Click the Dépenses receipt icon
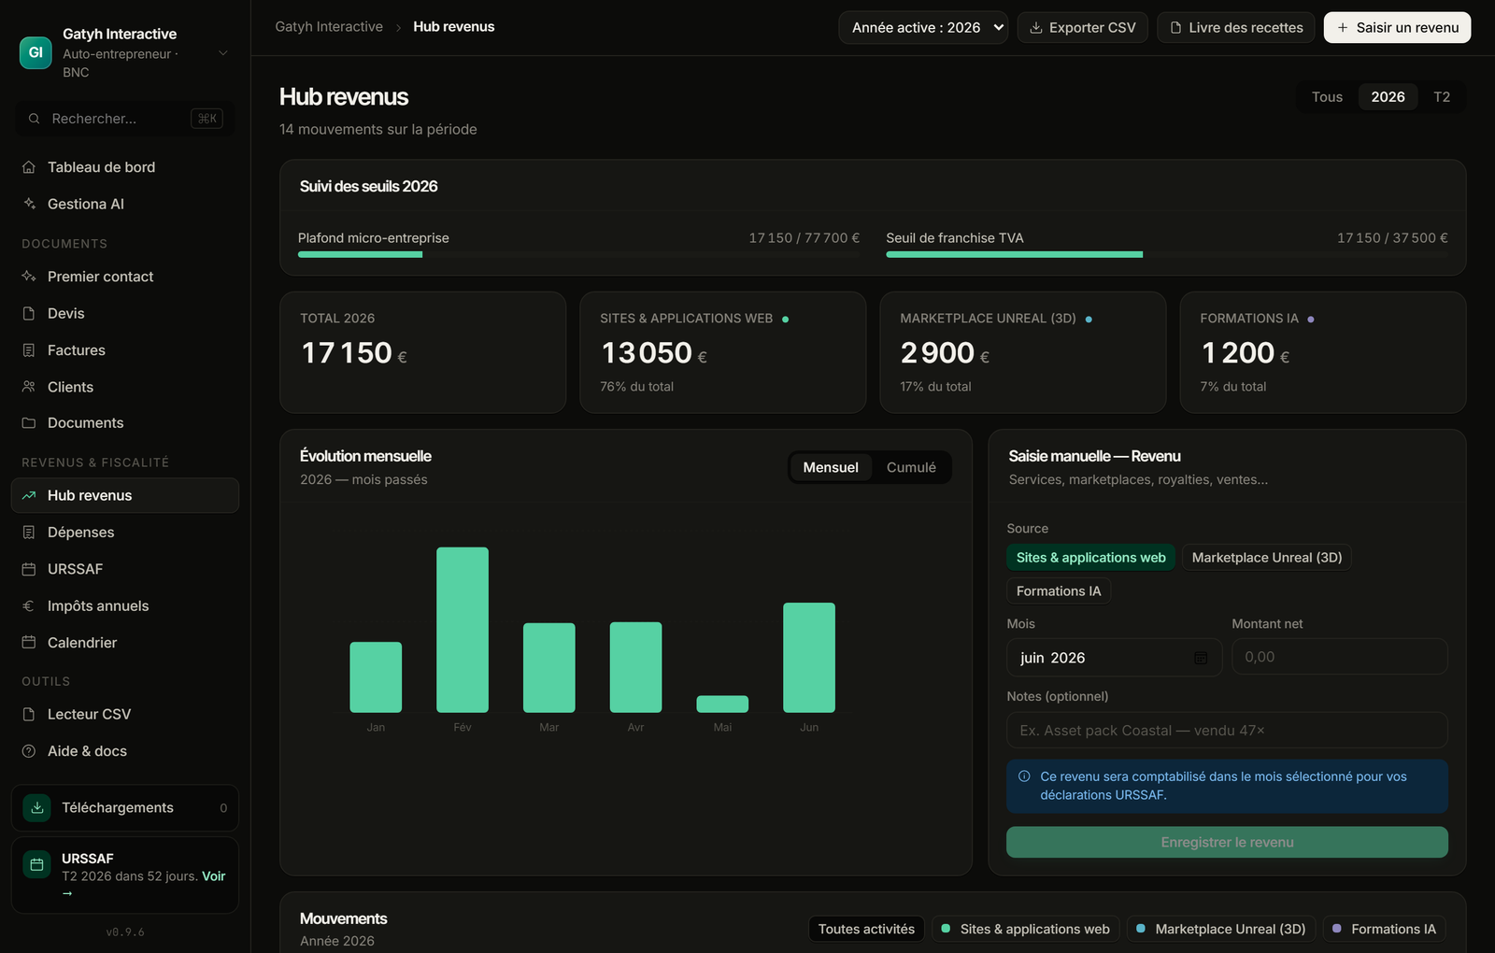This screenshot has height=953, width=1495. pyautogui.click(x=29, y=533)
